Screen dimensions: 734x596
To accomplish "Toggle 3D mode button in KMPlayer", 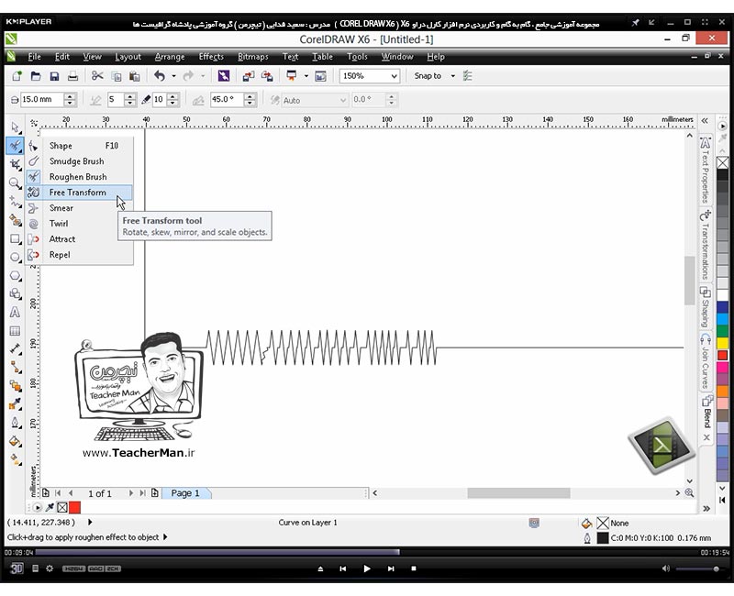I will tap(17, 568).
